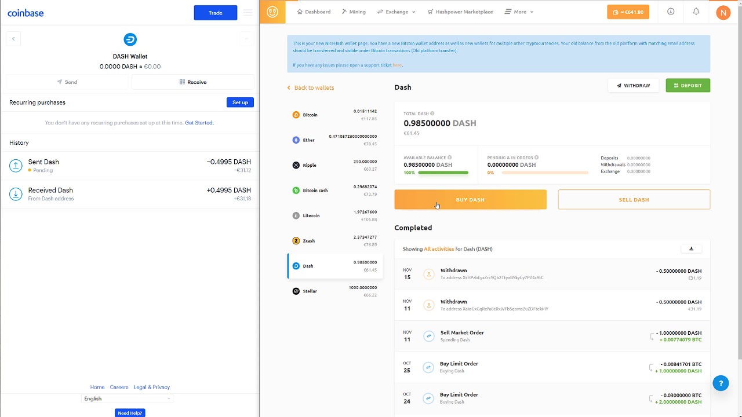Click the Bitcoin cash coin icon
Viewport: 742px width, 417px height.
[296, 191]
